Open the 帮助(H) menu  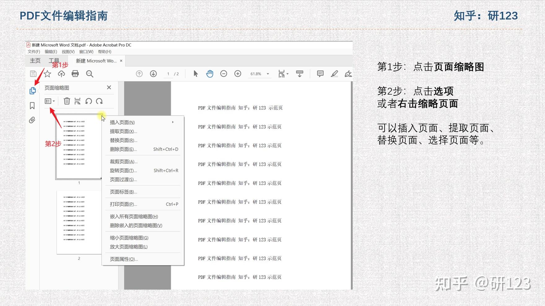click(105, 52)
